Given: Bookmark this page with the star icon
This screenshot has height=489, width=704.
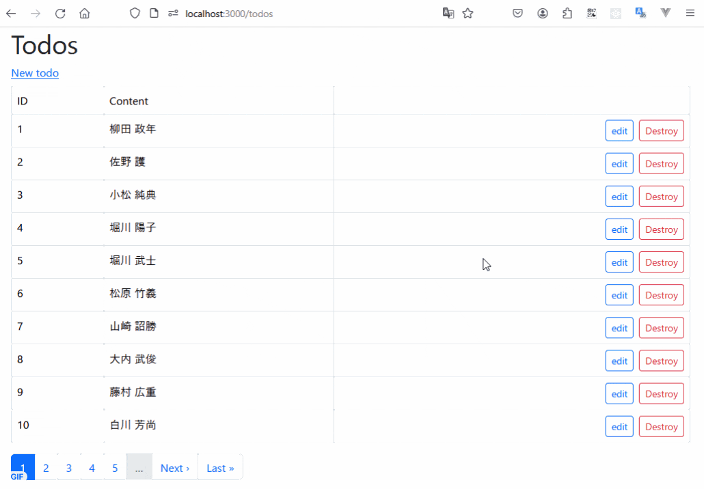Looking at the screenshot, I should (x=468, y=13).
